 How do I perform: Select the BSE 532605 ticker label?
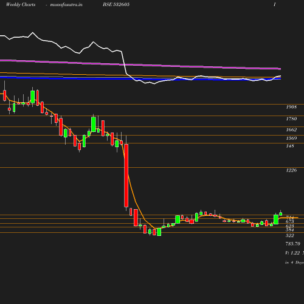pyautogui.click(x=116, y=4)
